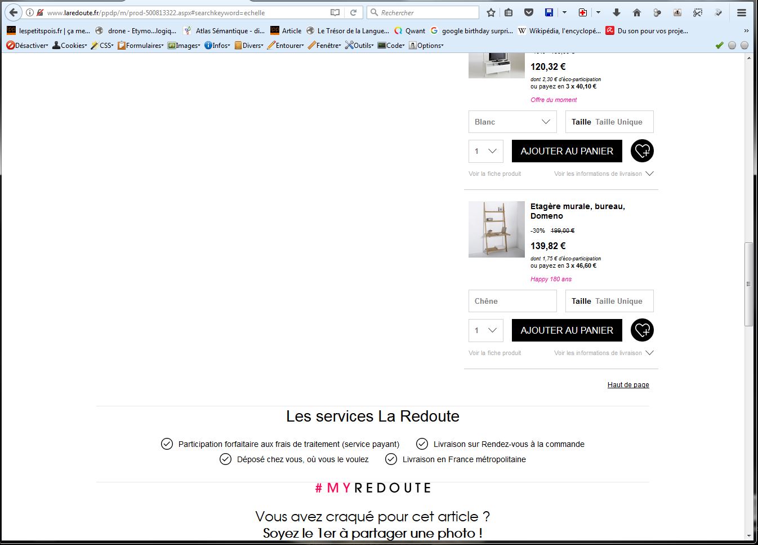The image size is (758, 545).
Task: Click the scissors screenshot capture icon
Action: [698, 12]
